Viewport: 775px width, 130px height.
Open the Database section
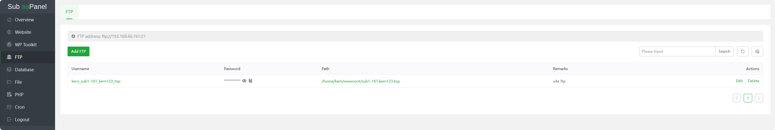coord(24,70)
